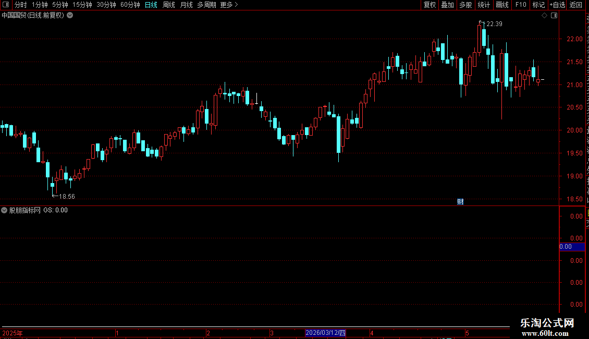
Task: Expand the 股朋指标网 indicator dropdown
Action: [x=4, y=210]
